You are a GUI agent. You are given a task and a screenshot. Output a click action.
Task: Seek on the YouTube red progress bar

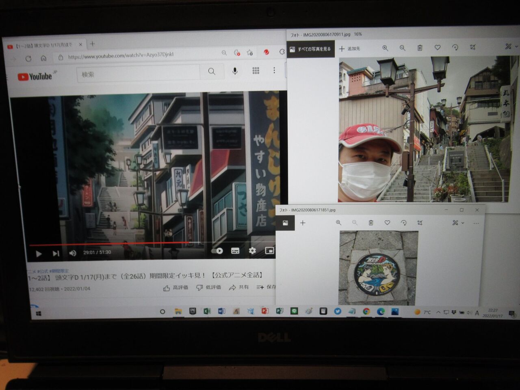(x=110, y=245)
